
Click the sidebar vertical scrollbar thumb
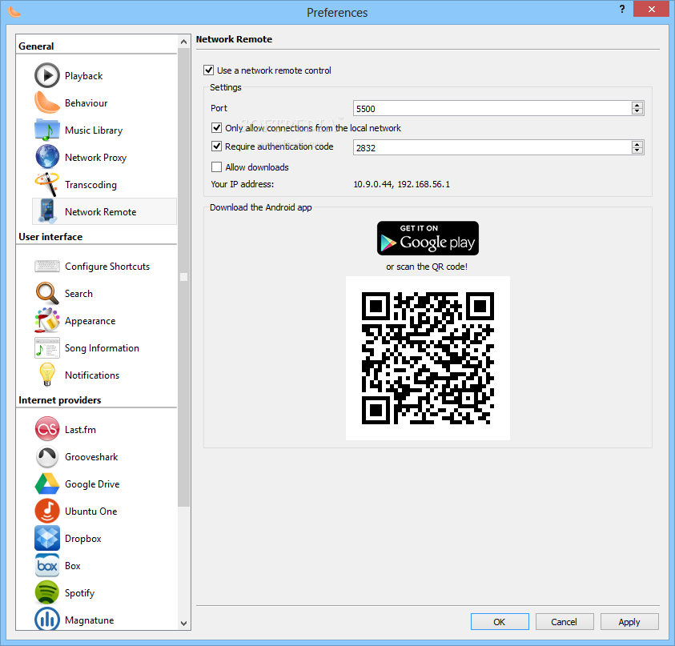tap(184, 278)
